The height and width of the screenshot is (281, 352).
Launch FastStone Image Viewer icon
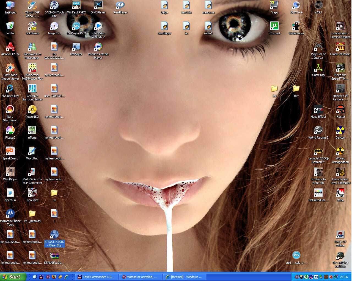click(x=10, y=72)
